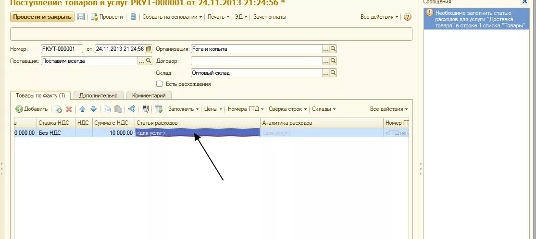Open Склад entry with magnifier icon
The width and height of the screenshot is (536, 239).
tap(333, 73)
